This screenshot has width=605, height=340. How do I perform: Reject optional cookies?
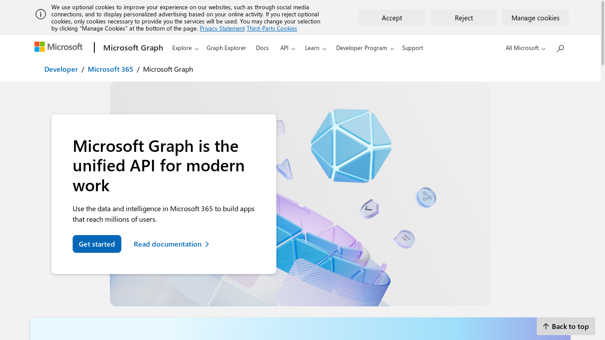click(464, 18)
